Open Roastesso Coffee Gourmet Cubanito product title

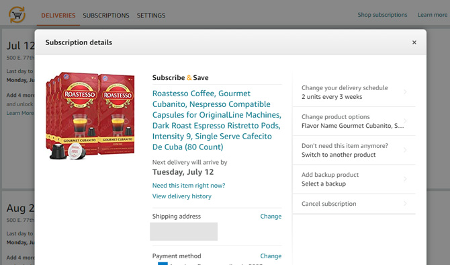click(x=217, y=120)
